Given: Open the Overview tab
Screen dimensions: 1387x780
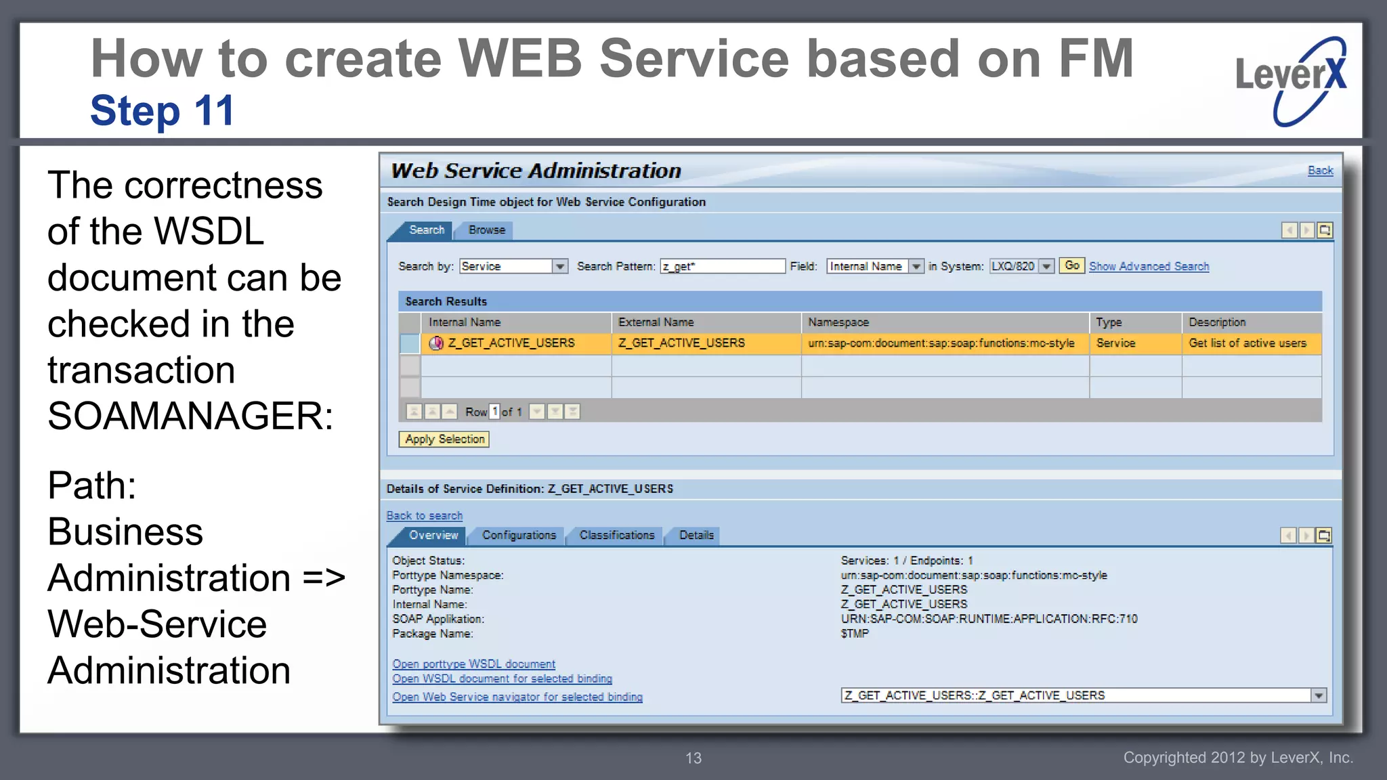Looking at the screenshot, I should [x=433, y=536].
